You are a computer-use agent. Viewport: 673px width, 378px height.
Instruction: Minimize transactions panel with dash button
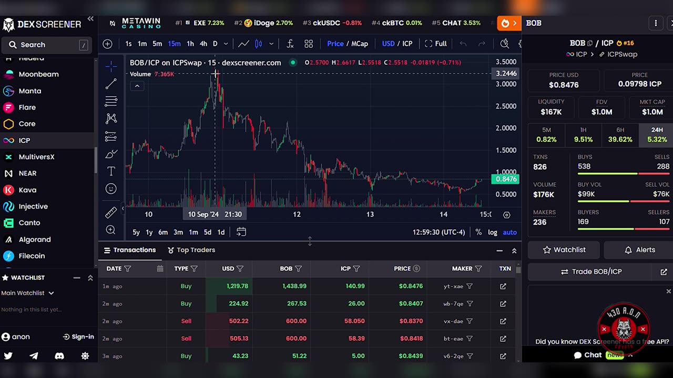(499, 251)
